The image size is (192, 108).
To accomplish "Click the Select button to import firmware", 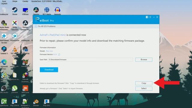I will (x=144, y=88).
